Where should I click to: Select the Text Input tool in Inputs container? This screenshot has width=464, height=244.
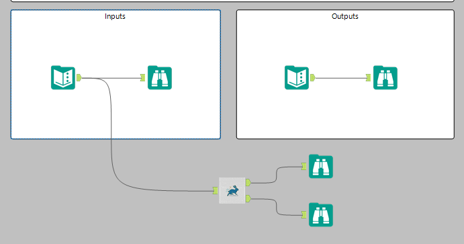click(63, 77)
